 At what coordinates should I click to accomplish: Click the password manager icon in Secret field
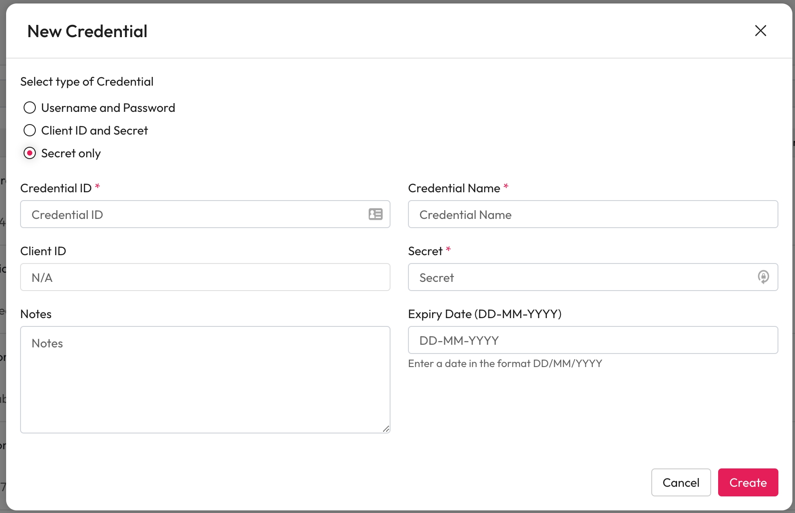pyautogui.click(x=763, y=277)
